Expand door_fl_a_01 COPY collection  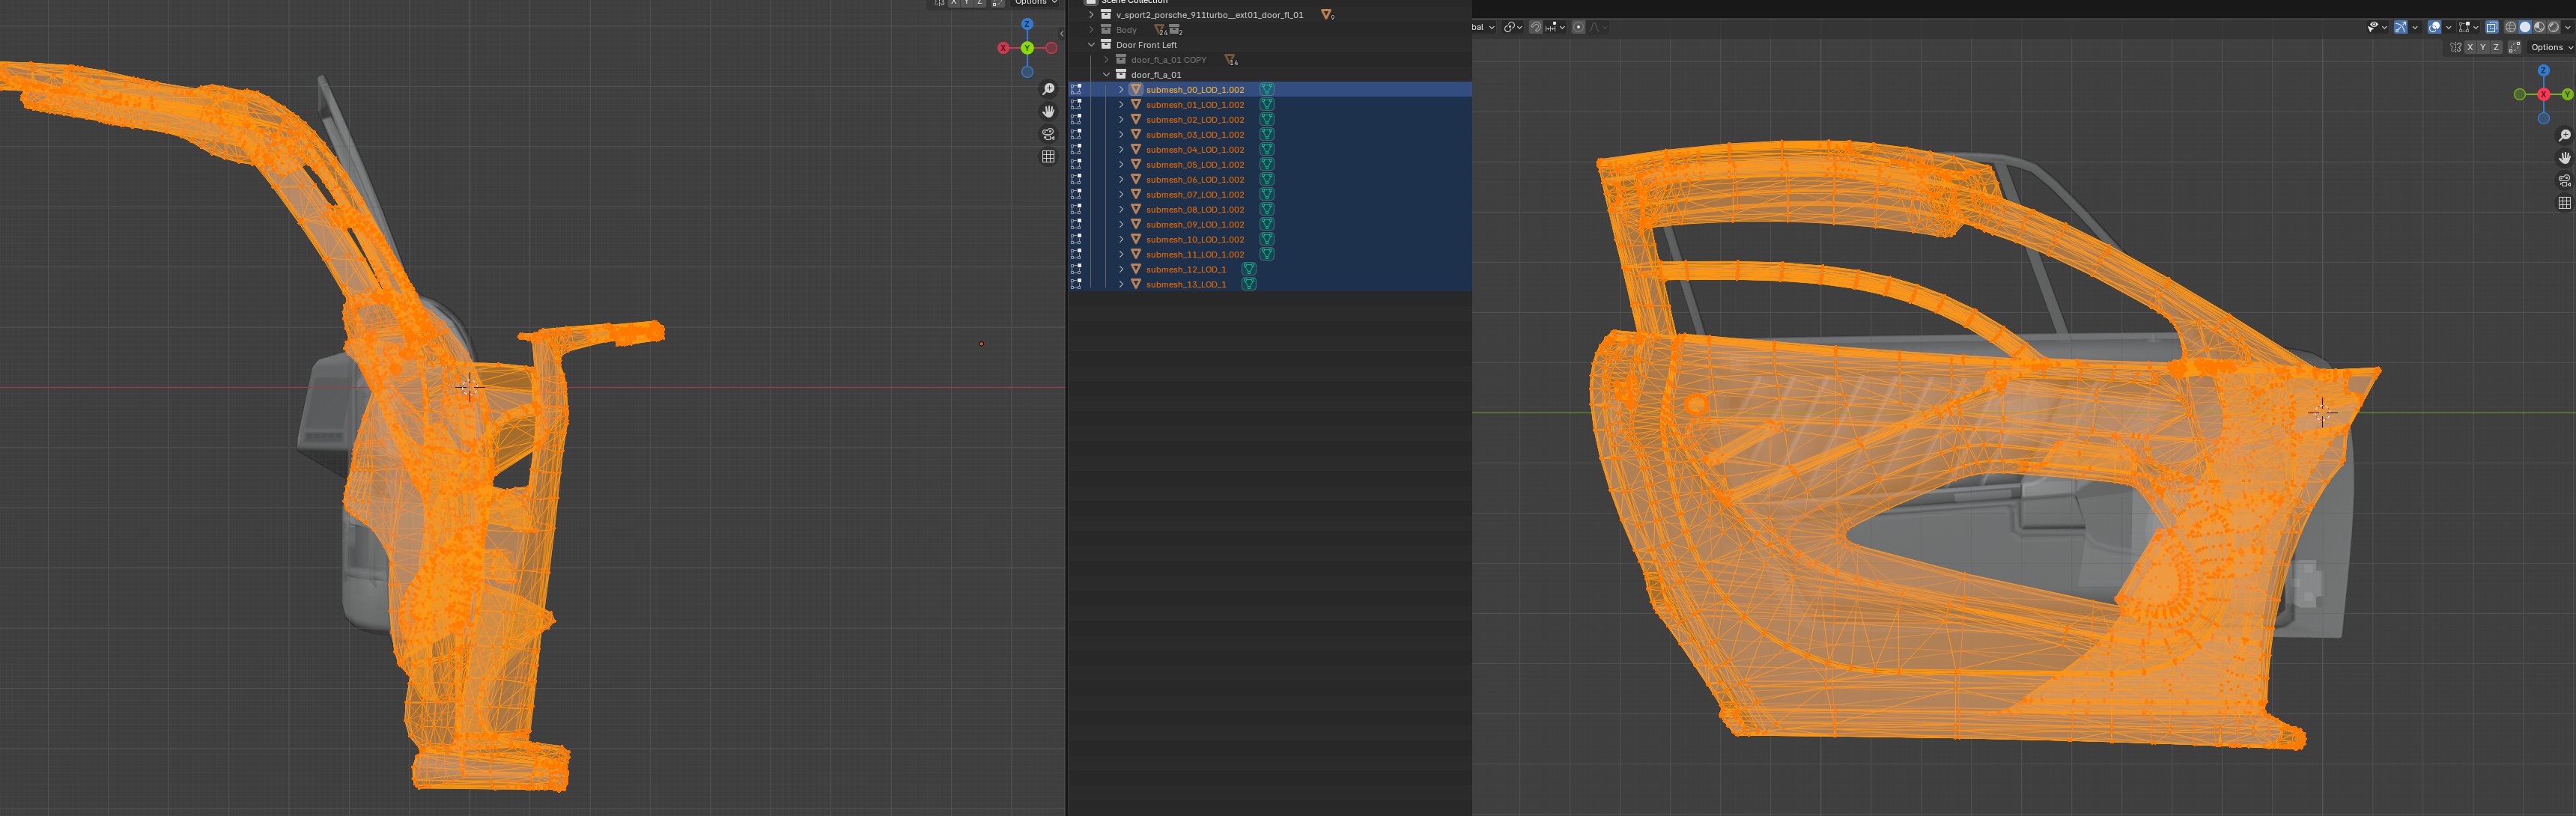pyautogui.click(x=1106, y=60)
